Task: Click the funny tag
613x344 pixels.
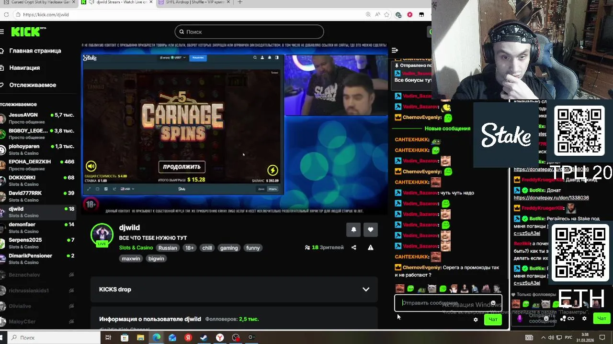Action: pos(253,248)
